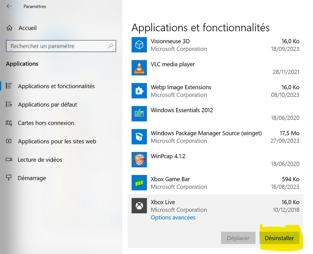Open the Accueil home page
Screen dimensions: 313x254
[27, 28]
